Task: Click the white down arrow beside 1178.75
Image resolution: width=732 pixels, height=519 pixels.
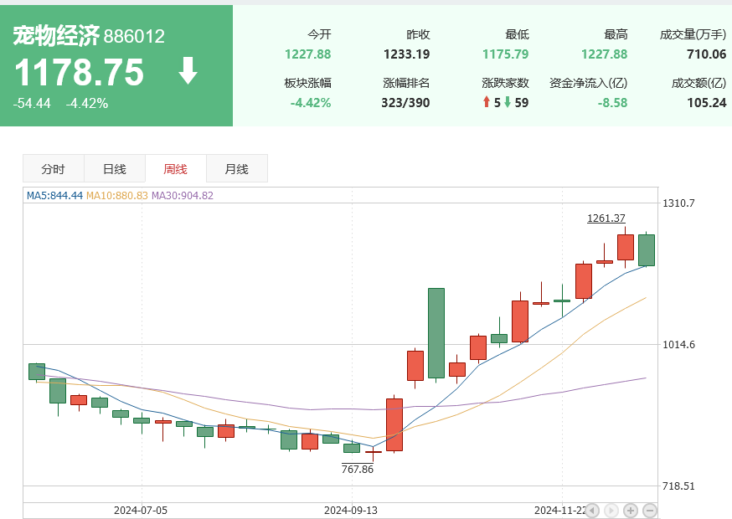Action: [188, 72]
